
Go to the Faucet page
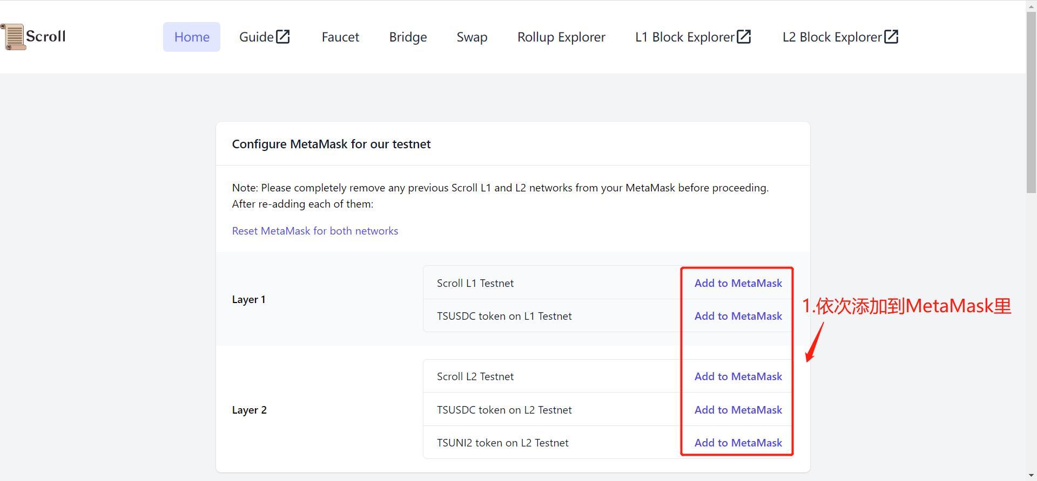pos(340,37)
